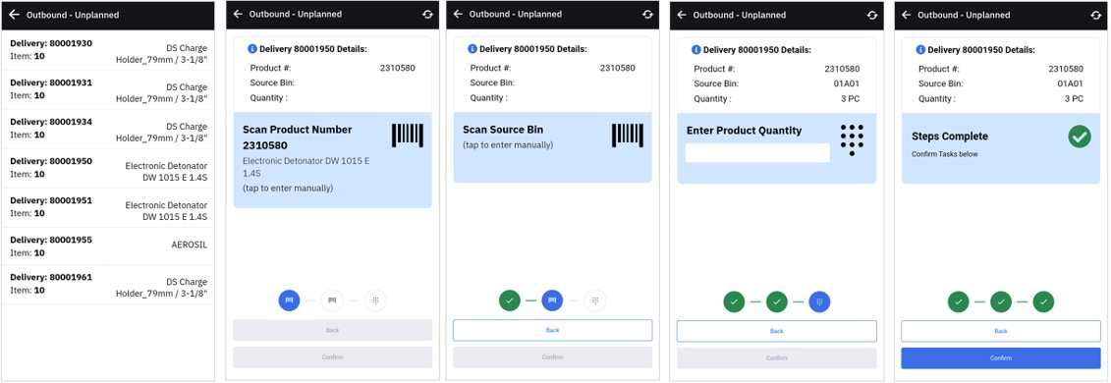1111x383 pixels.
Task: Tap Back button on Scan Source Bin screen
Action: coord(553,331)
